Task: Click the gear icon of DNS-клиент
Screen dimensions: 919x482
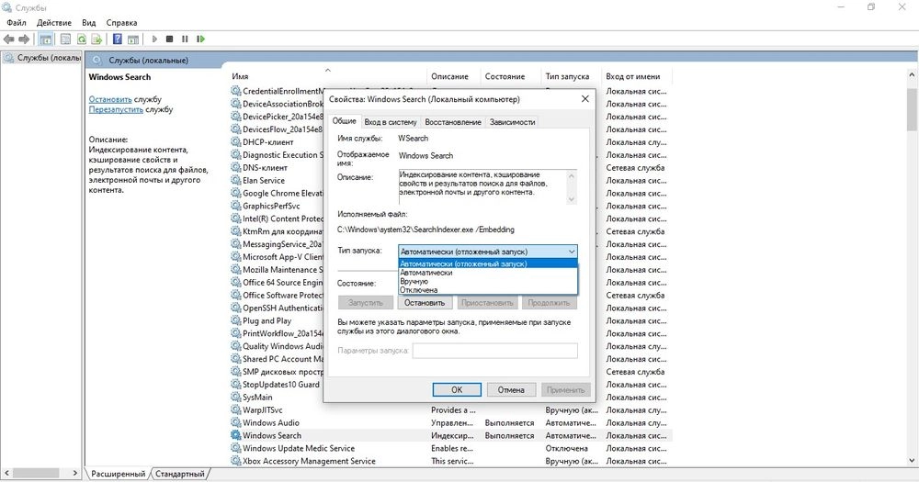Action: coord(235,167)
